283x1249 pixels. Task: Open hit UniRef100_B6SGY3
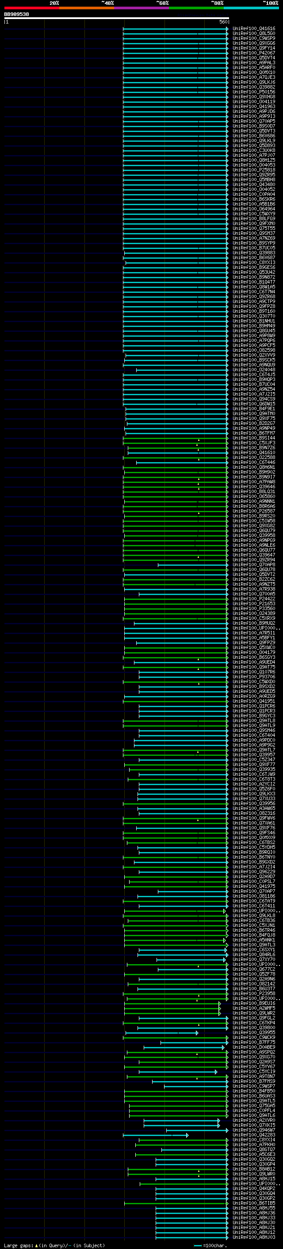coord(254,657)
